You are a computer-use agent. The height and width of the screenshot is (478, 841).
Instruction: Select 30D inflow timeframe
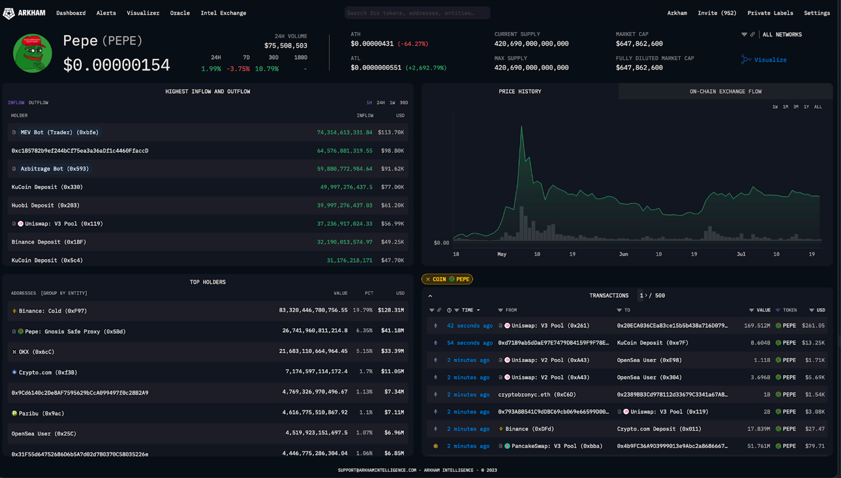404,103
